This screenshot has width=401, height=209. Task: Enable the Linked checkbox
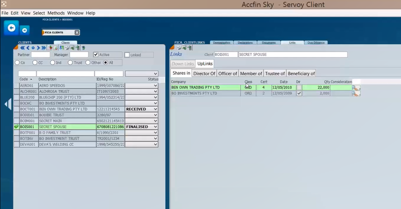pos(127,55)
